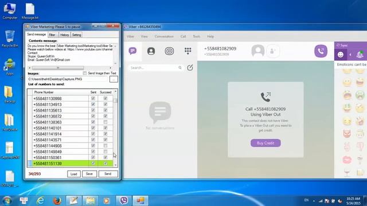The image size is (367, 206).
Task: Click the Send button
Action: click(108, 174)
